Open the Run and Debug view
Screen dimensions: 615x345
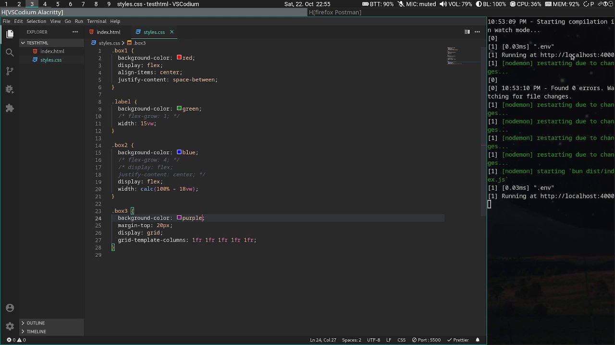pos(10,90)
